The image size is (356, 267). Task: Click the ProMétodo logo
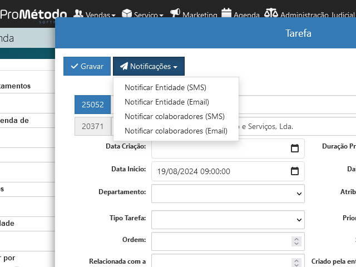[x=33, y=14]
